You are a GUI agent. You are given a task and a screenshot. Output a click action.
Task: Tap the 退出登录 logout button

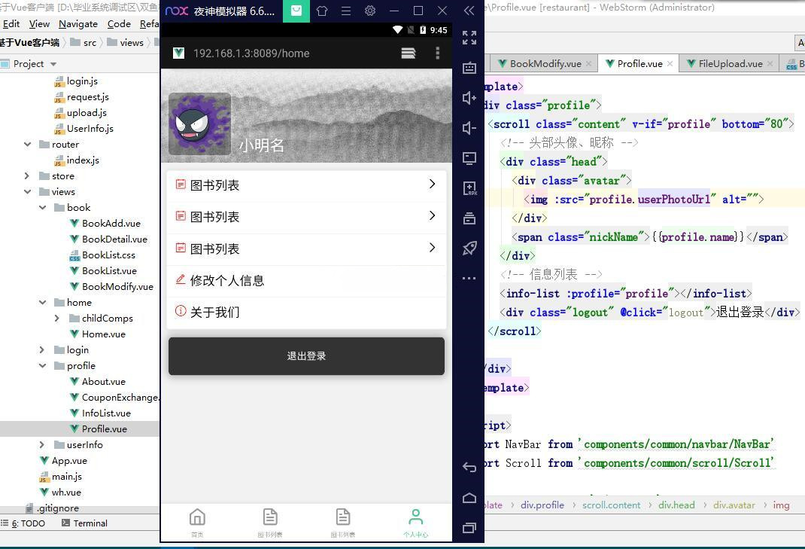tap(305, 355)
